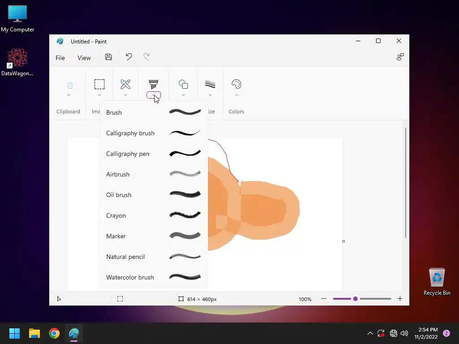Open the Shapes icon
Image resolution: width=459 pixels, height=344 pixels.
[183, 84]
